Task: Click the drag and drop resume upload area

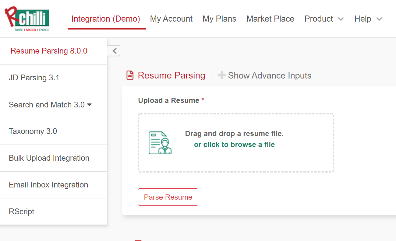Action: pos(236,143)
